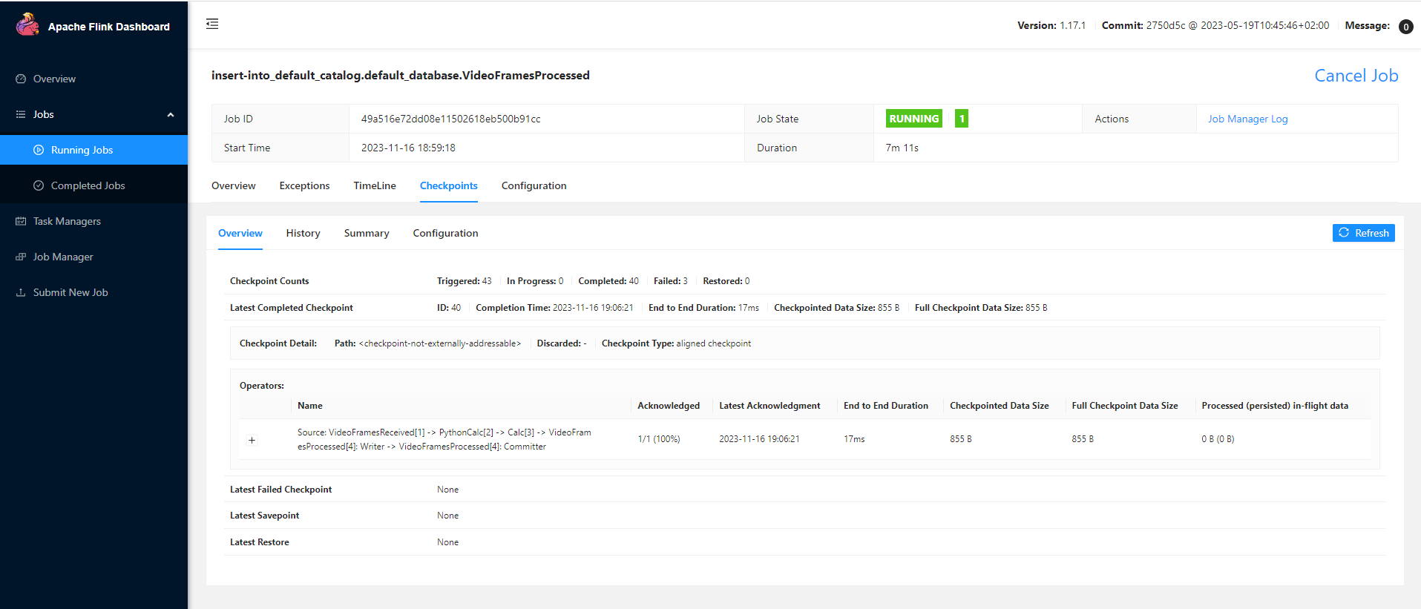This screenshot has height=609, width=1421.
Task: Collapse the Jobs submenu chevron
Action: (x=171, y=115)
